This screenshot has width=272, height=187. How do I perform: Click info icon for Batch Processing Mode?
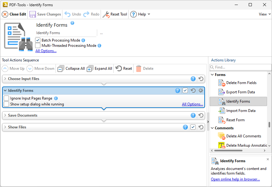83,40
